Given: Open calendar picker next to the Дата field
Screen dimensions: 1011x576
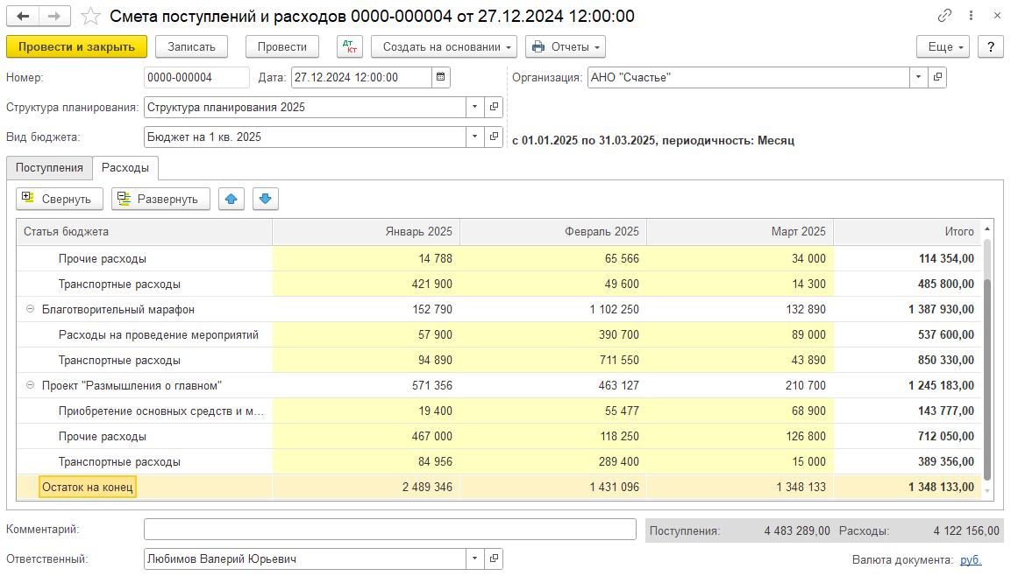Looking at the screenshot, I should tap(443, 78).
